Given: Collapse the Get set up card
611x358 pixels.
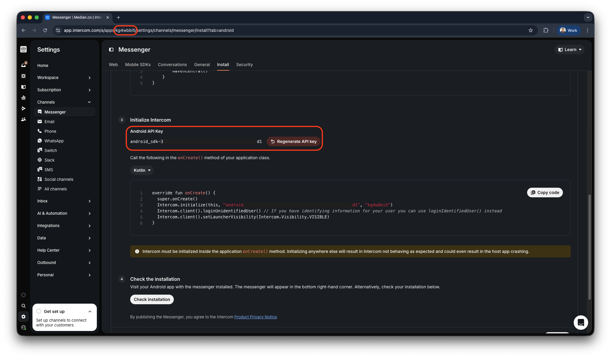Looking at the screenshot, I should point(90,311).
